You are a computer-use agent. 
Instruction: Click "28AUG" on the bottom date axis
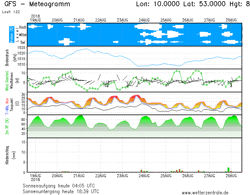coord(231,176)
